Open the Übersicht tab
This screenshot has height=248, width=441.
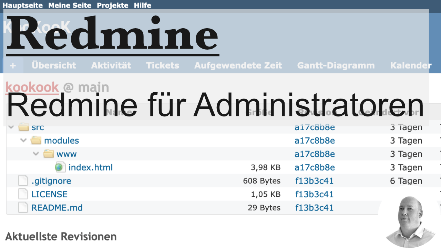coord(53,65)
